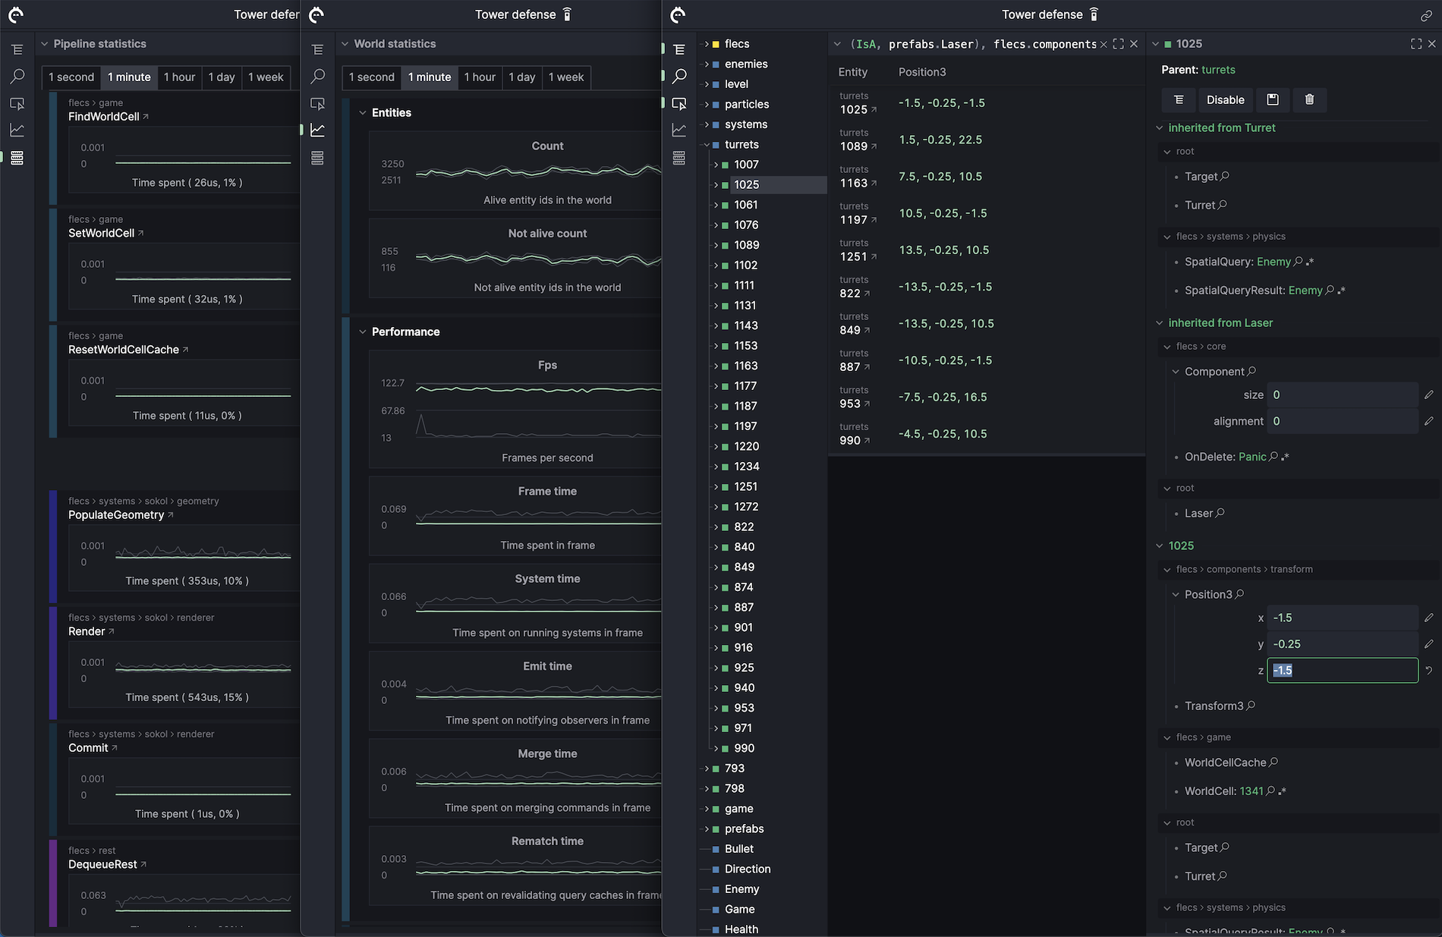Select 1 hour period in Pipeline statistics
1442x937 pixels.
[179, 77]
